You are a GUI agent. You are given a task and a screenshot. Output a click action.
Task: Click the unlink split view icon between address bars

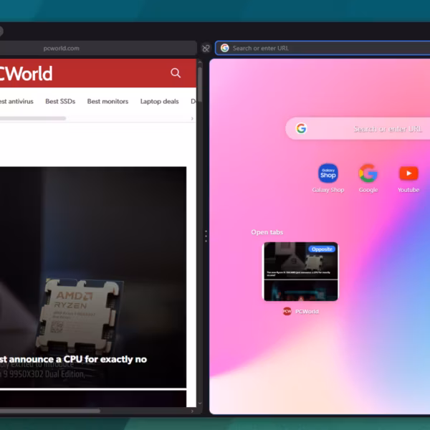coord(206,48)
